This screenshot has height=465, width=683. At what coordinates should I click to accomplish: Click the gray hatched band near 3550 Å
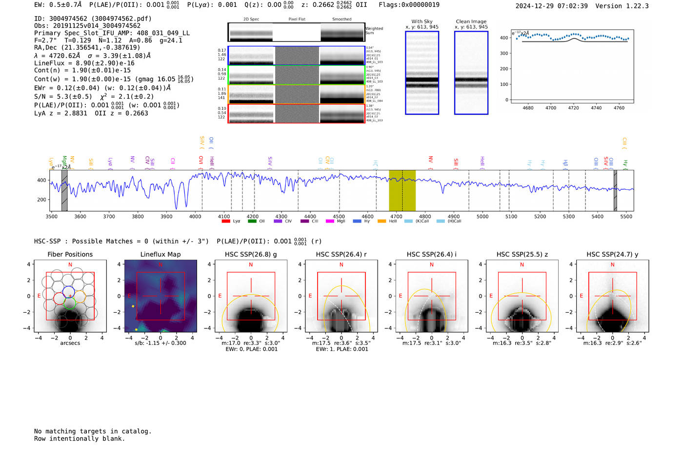click(64, 190)
